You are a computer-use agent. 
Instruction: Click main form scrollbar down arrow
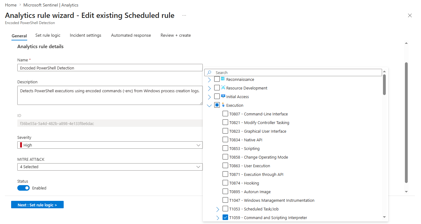pos(406,192)
